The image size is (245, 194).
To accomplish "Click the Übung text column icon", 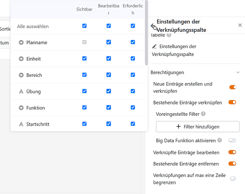I will 21,92.
